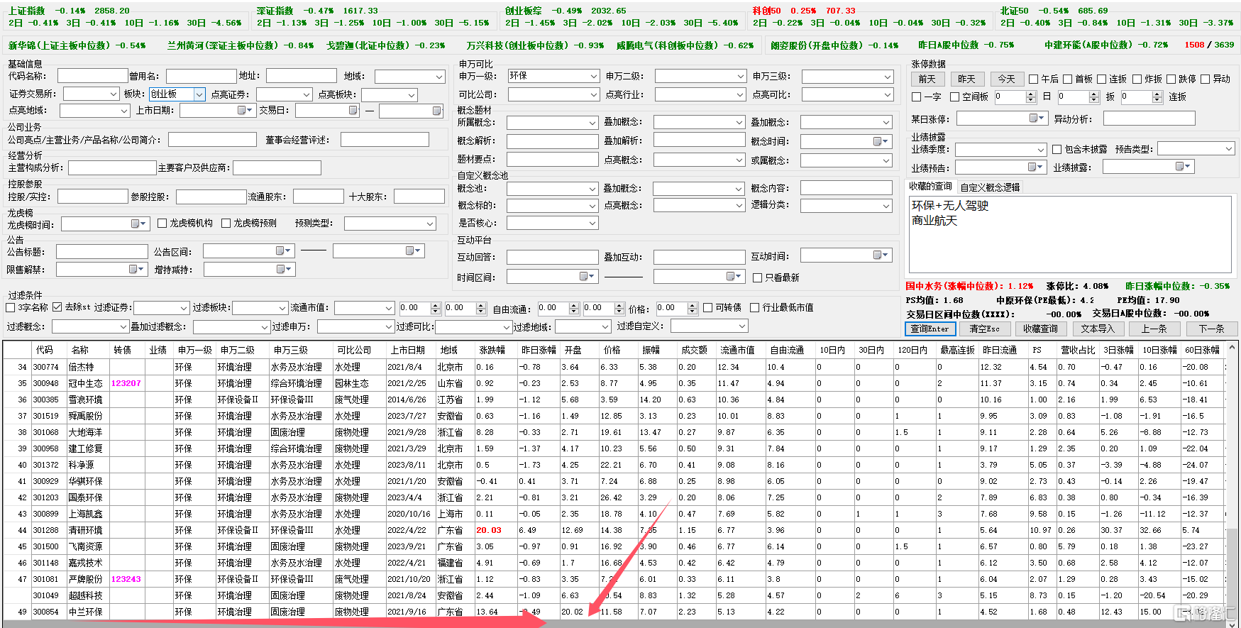Tick the 龙虎榜预测 checkbox
Screen dimensions: 1241x628
(226, 223)
